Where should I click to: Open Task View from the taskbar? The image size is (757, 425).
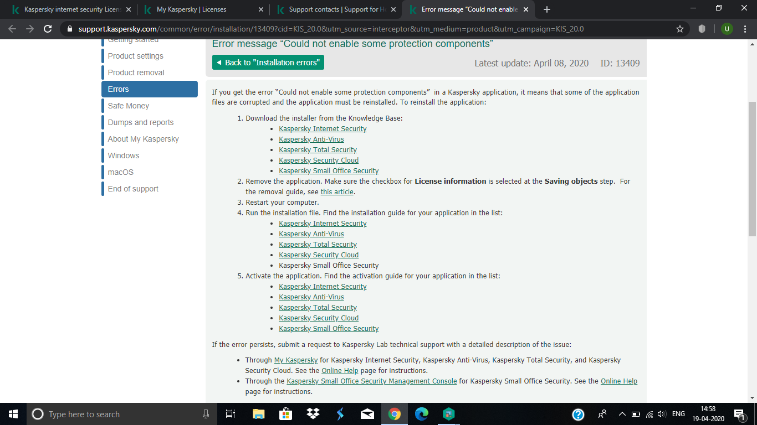[x=231, y=414]
